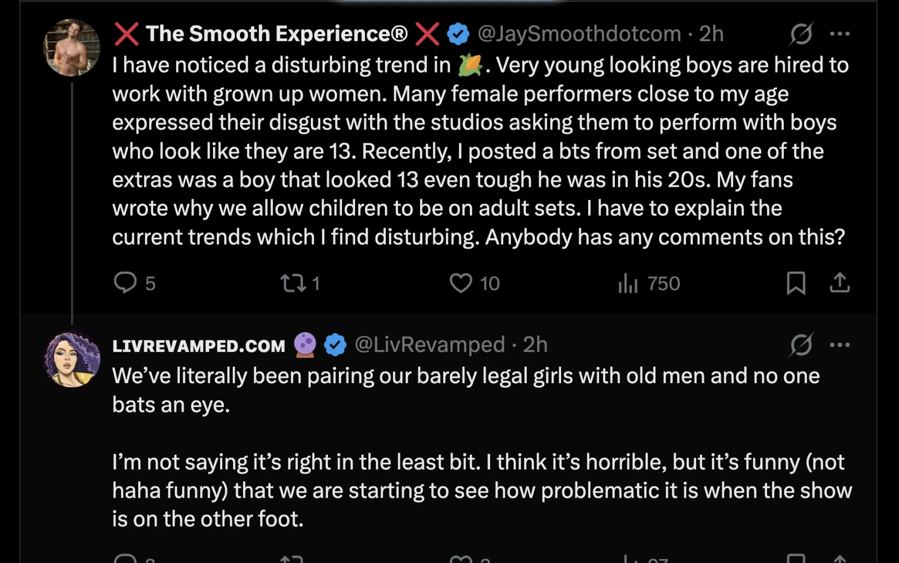
Task: Like the post with 10 likes
Action: pyautogui.click(x=461, y=283)
